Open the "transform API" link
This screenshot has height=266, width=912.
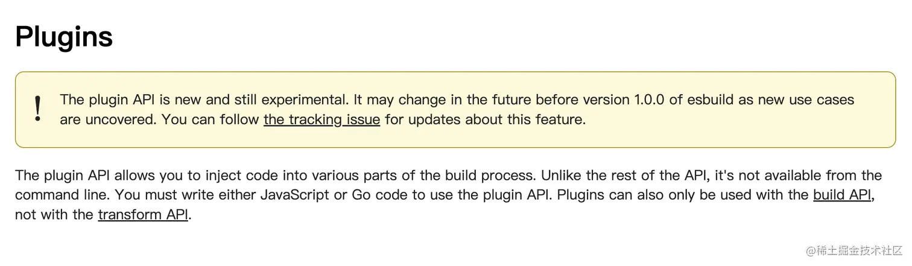click(143, 214)
